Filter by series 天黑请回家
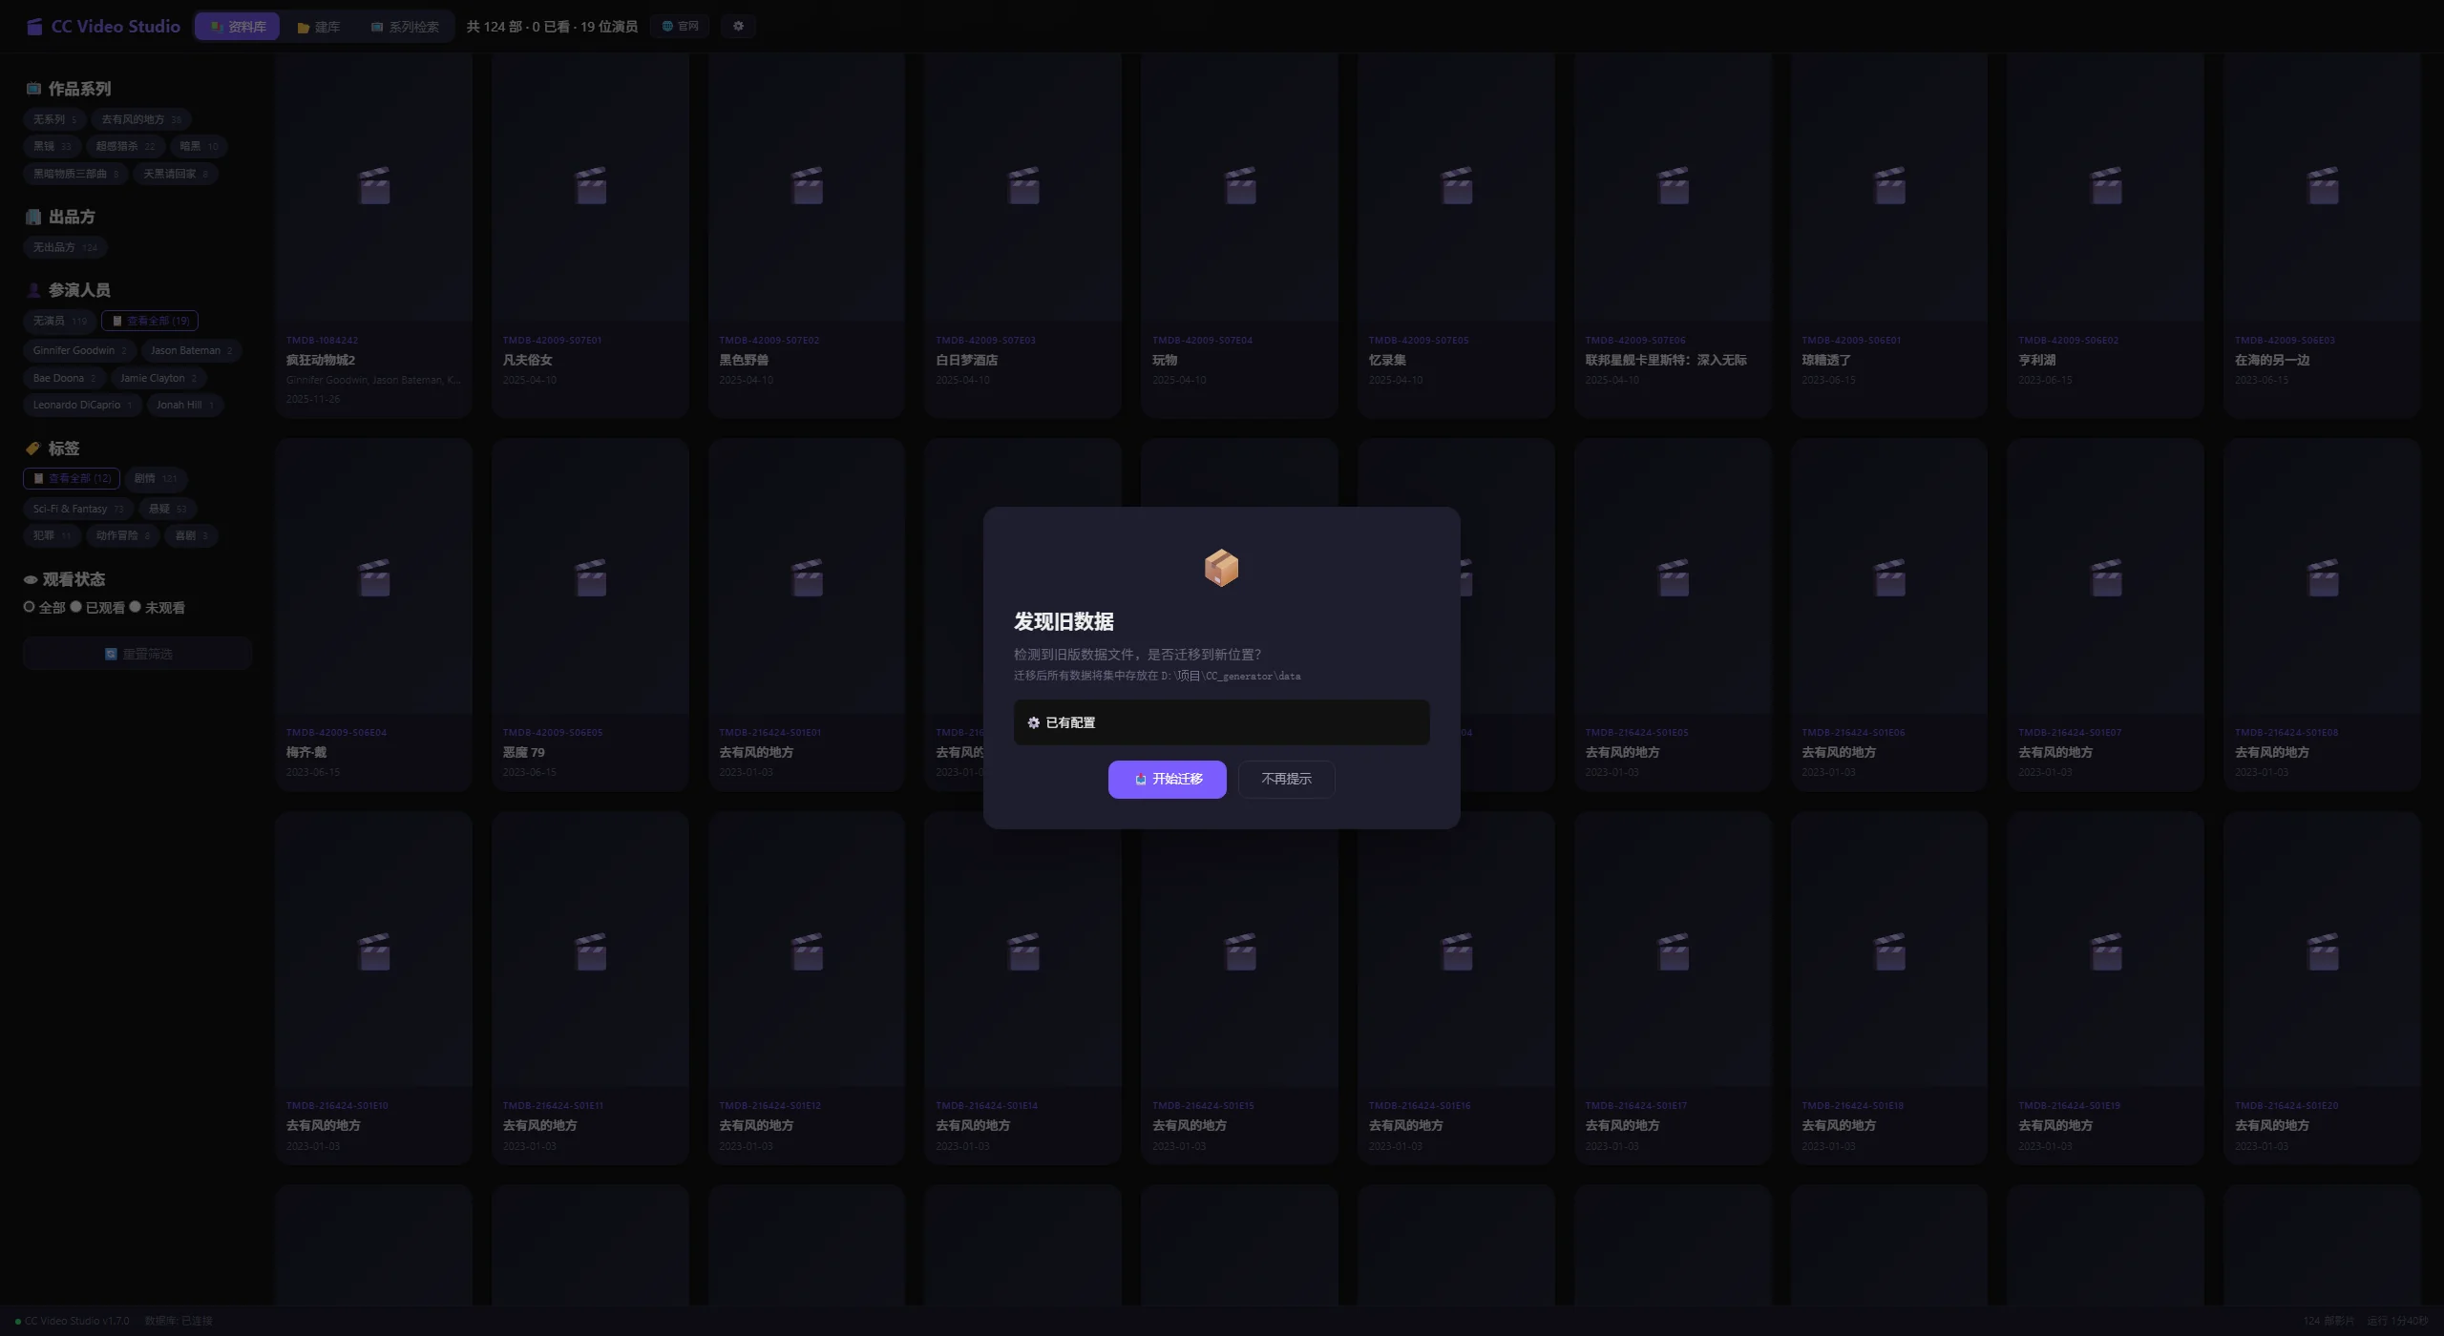 [176, 174]
